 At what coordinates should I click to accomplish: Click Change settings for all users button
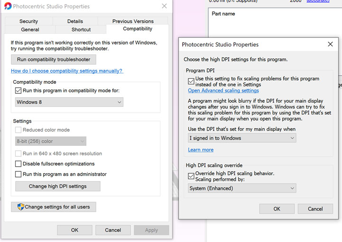54,207
